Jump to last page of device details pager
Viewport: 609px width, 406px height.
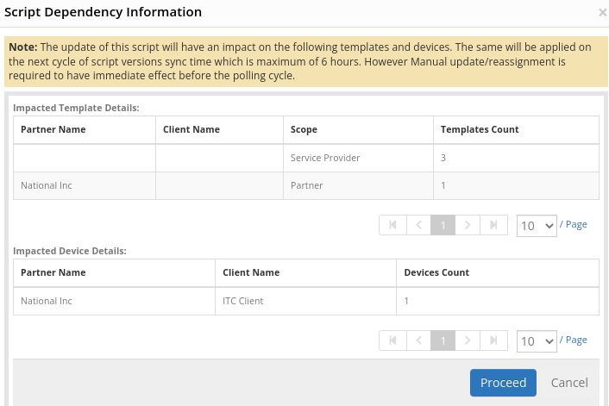493,340
